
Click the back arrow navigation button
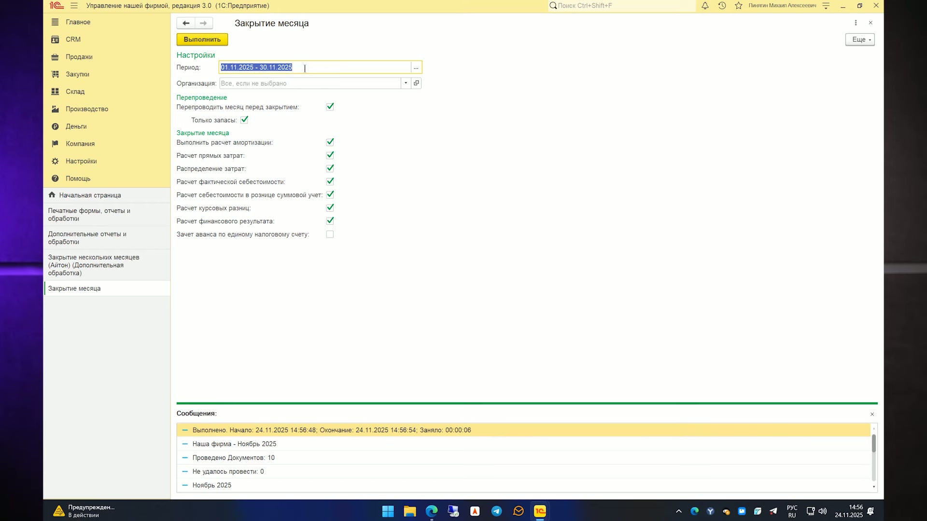(x=186, y=23)
